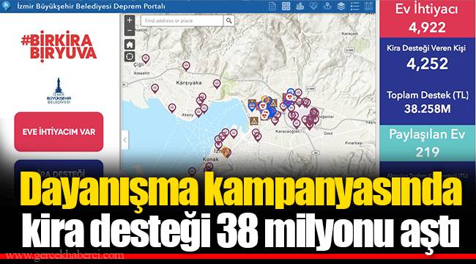Click İzmir Büyükşehir Belediyesi Deprem Portalı title

92,6
